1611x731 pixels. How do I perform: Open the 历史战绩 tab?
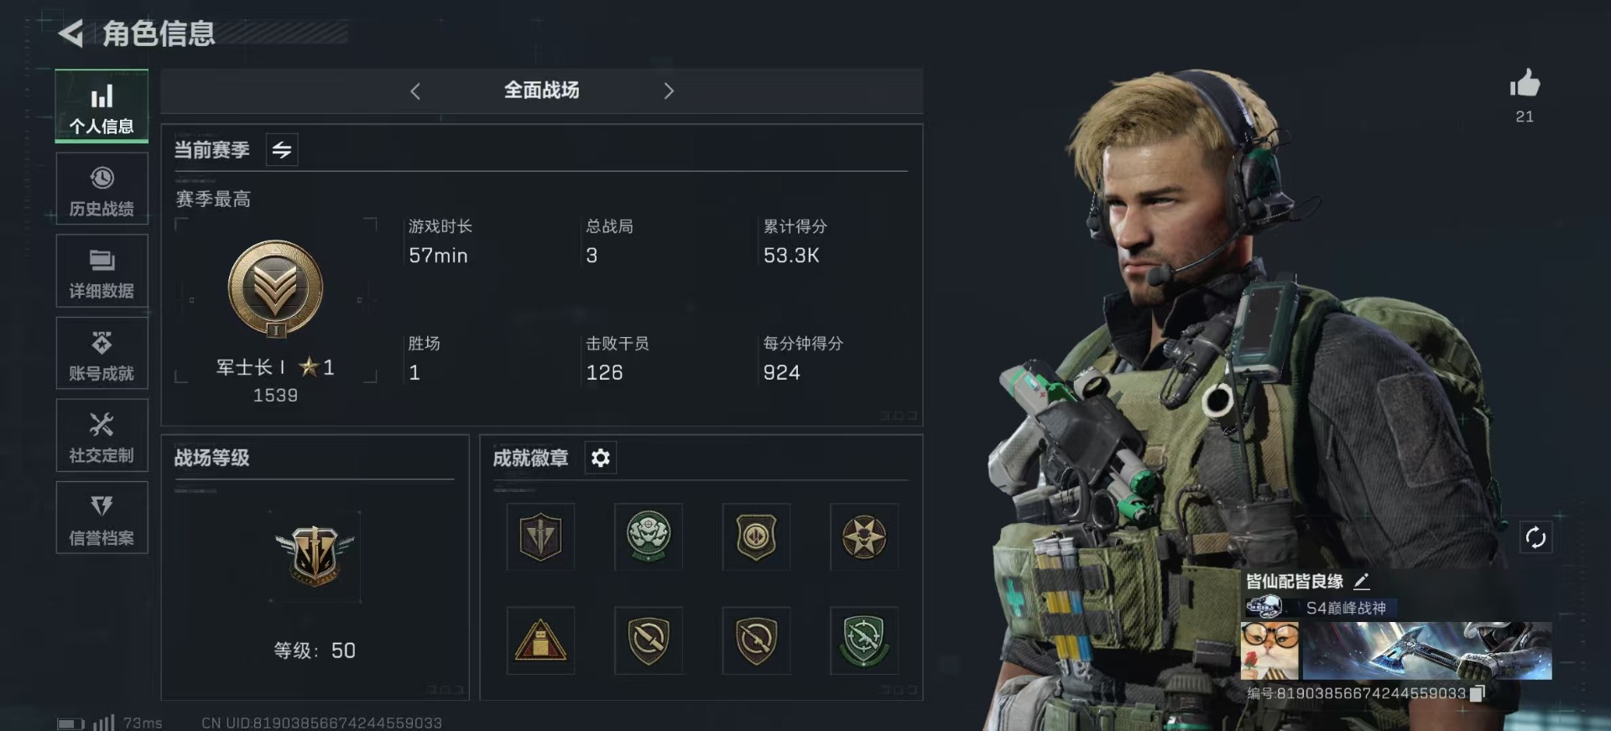[102, 189]
